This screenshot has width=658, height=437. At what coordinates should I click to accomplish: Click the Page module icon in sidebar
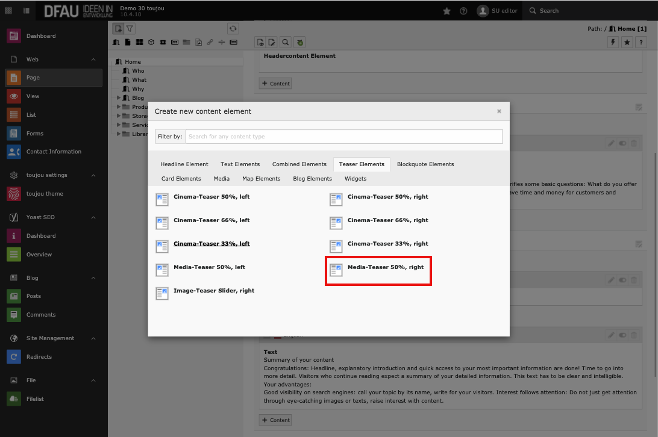click(x=14, y=78)
